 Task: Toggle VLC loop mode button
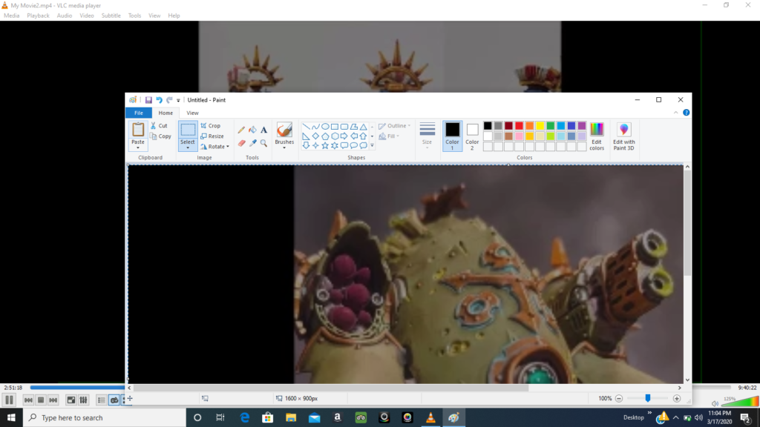point(114,400)
